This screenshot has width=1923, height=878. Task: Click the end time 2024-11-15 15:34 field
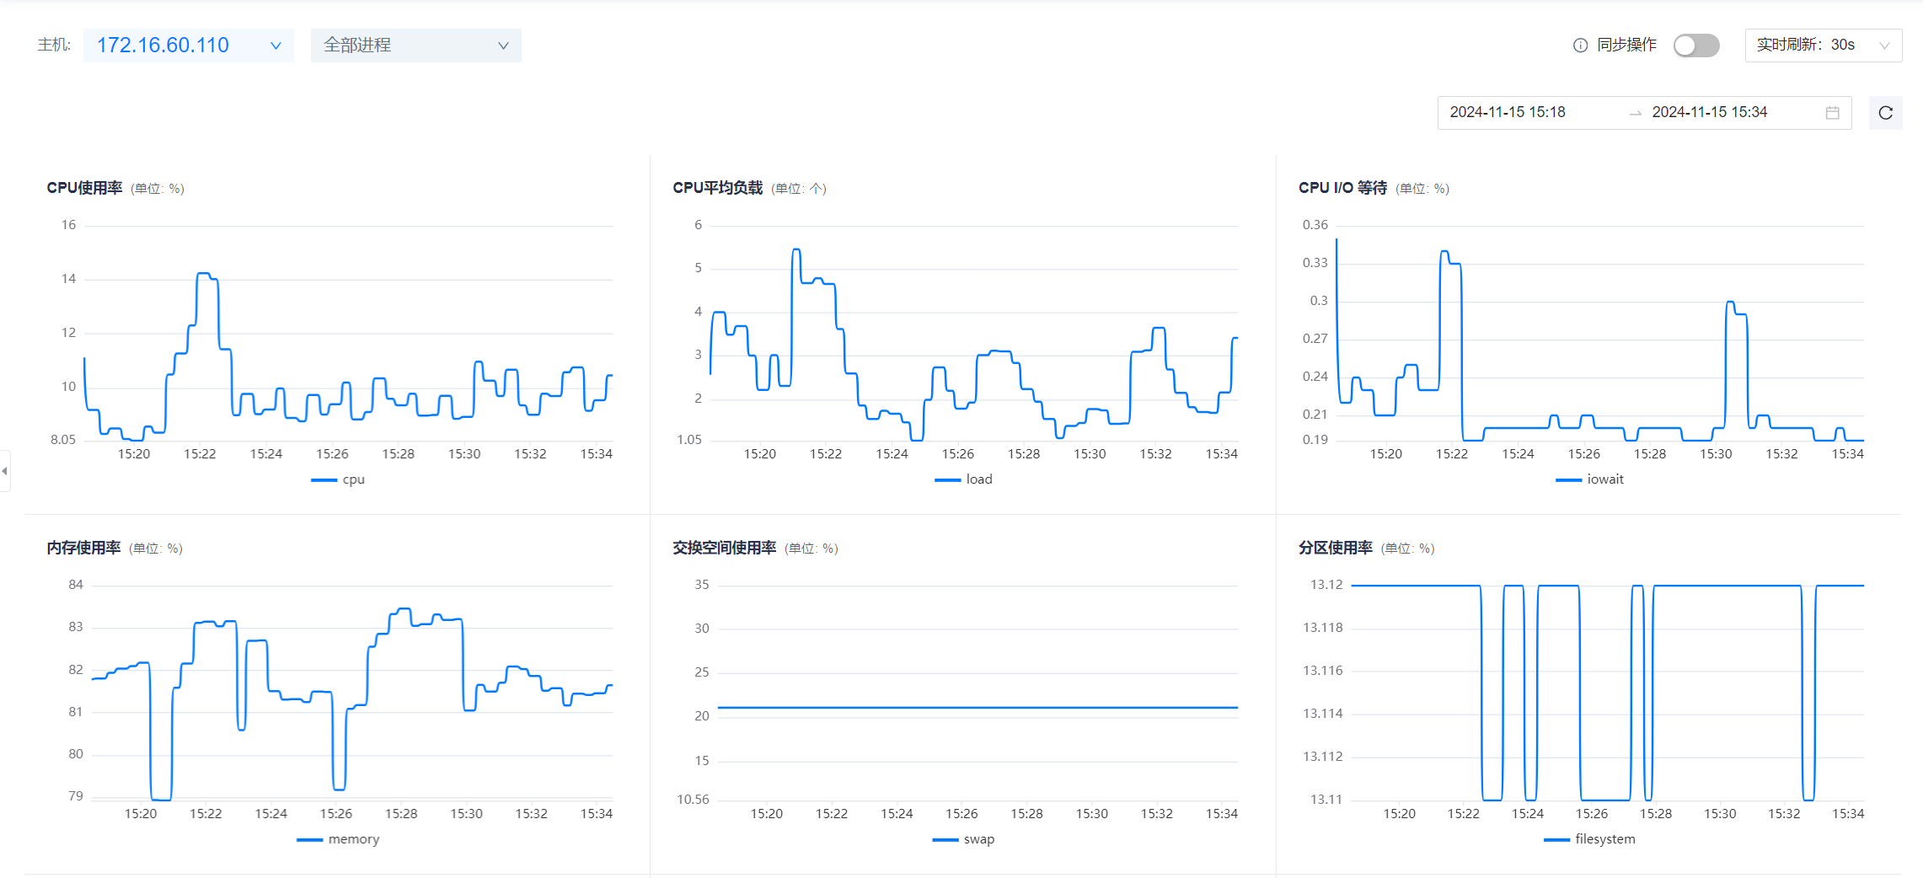[x=1709, y=113]
